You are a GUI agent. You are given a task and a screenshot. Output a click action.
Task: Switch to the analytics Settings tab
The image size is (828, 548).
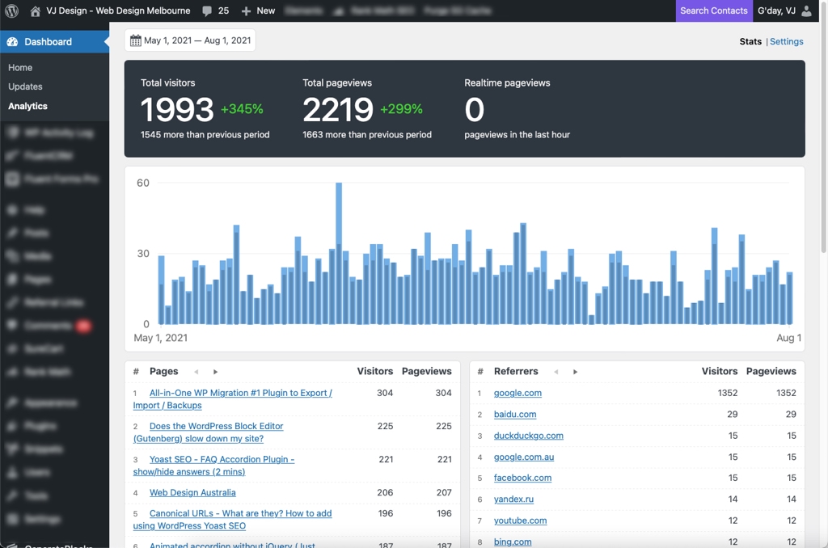tap(786, 41)
